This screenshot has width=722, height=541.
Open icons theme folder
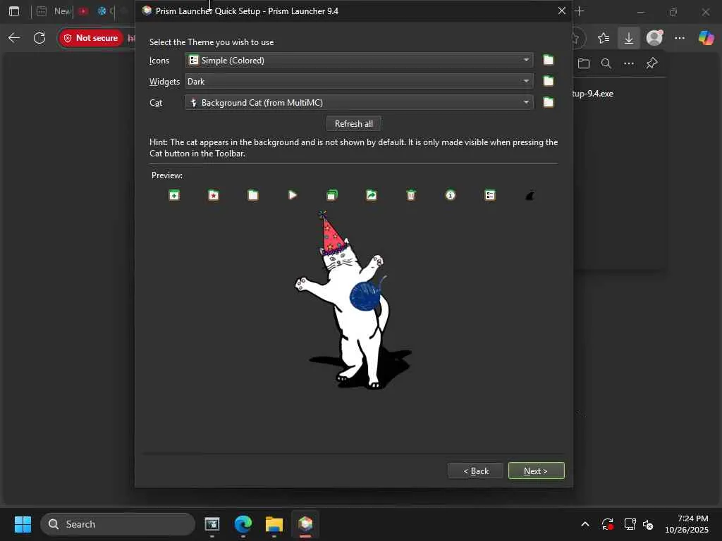[548, 61]
